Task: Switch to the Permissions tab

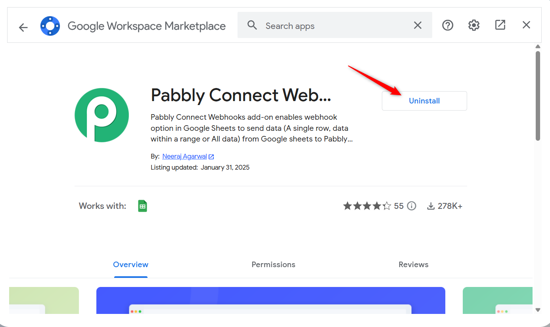Action: click(273, 264)
